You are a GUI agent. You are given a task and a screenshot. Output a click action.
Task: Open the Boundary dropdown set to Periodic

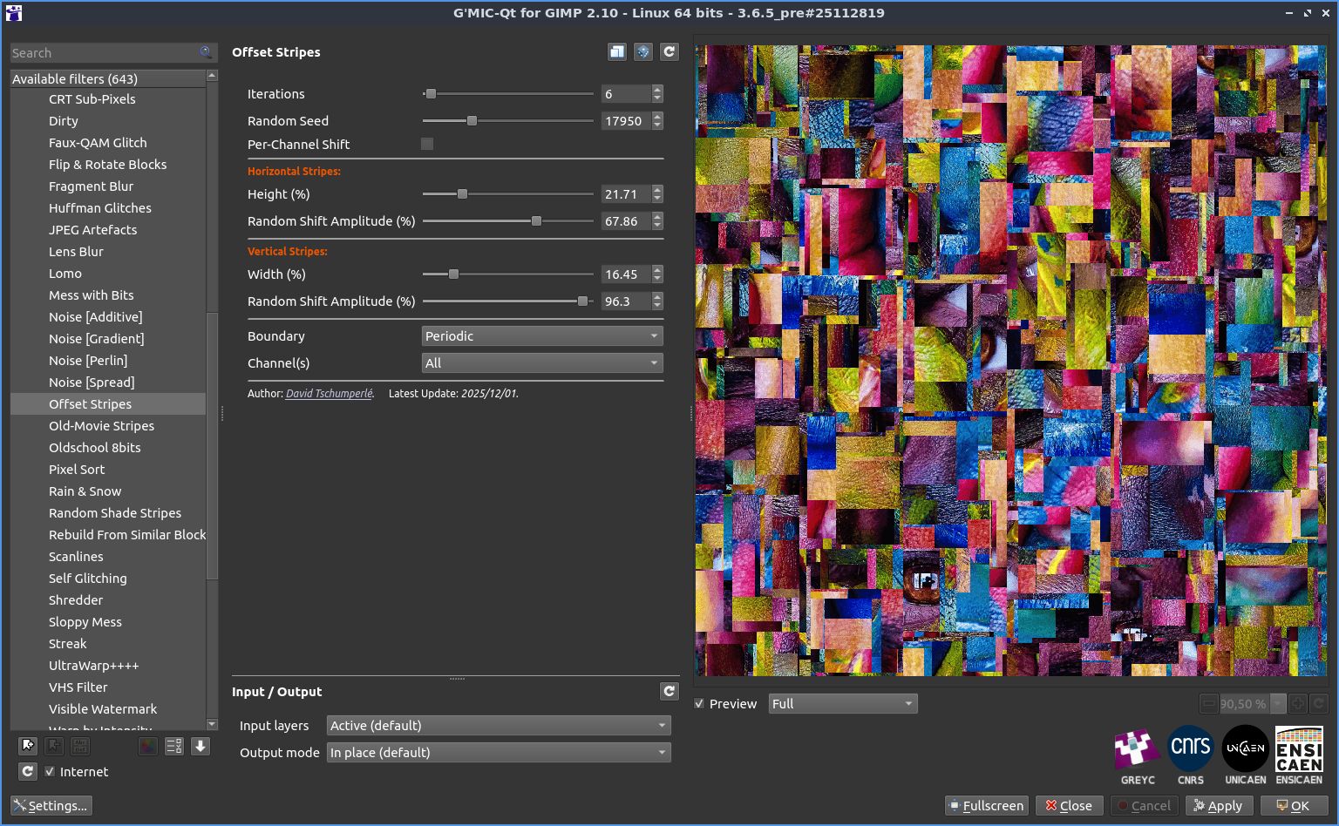(541, 336)
